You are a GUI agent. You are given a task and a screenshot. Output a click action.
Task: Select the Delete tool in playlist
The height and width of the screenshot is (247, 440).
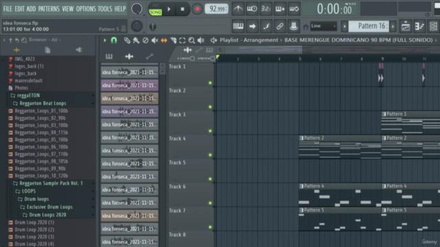[145, 40]
